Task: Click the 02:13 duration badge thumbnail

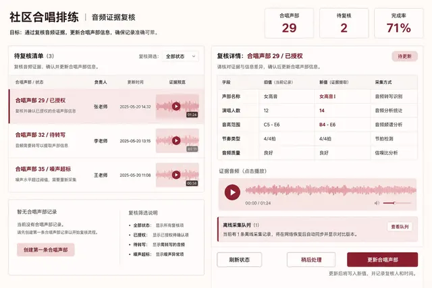Action: pyautogui.click(x=192, y=149)
